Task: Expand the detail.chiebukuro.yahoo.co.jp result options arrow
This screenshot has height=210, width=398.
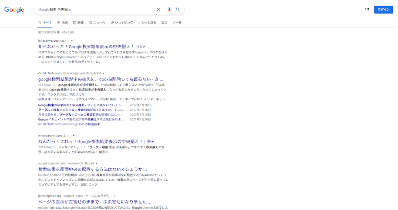Action: [103, 73]
